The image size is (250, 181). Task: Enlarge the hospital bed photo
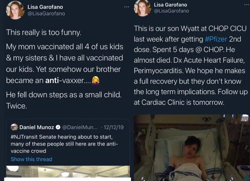pos(191,148)
